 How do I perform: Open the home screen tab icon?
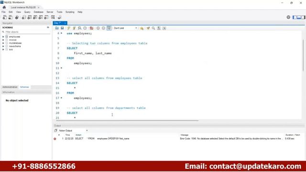pyautogui.click(x=4, y=7)
